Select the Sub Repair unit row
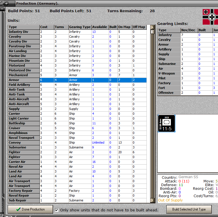This screenshot has width=218, height=217. tap(77, 200)
